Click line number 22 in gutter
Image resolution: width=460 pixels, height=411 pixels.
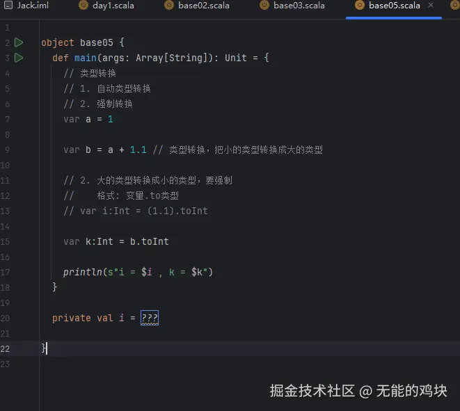click(5, 348)
